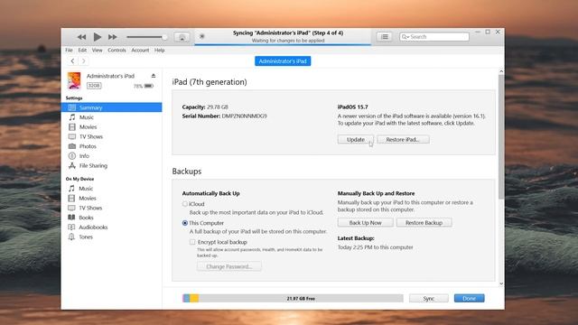Open the Edit menu
The image size is (578, 325).
tap(82, 51)
